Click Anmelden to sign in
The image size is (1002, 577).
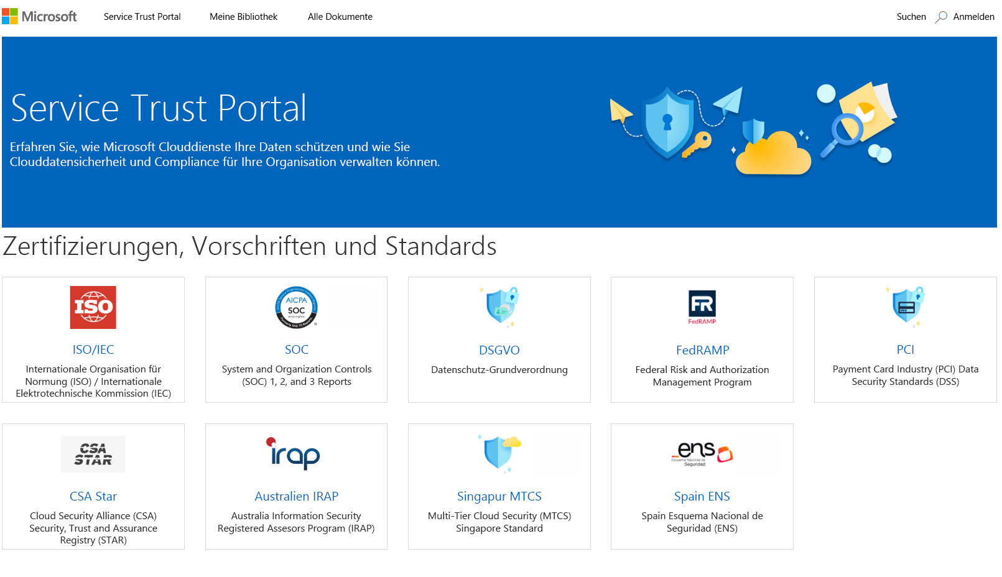pyautogui.click(x=973, y=17)
